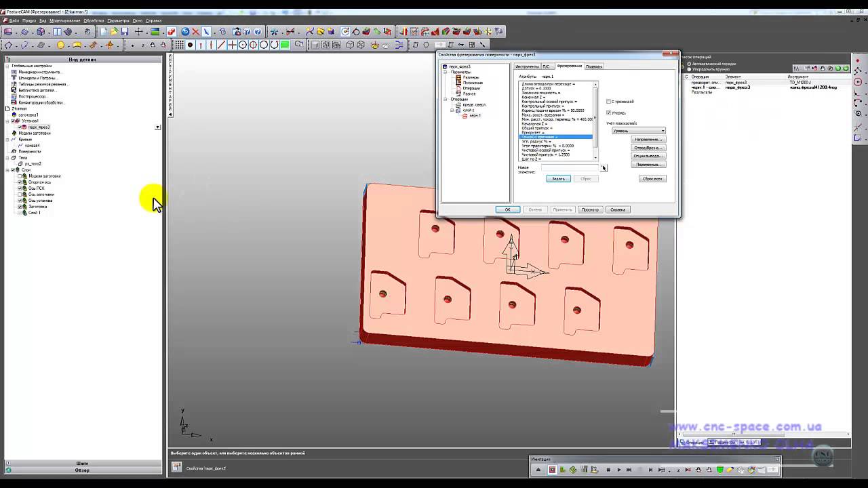Click the blue help question mark icon

(258, 32)
